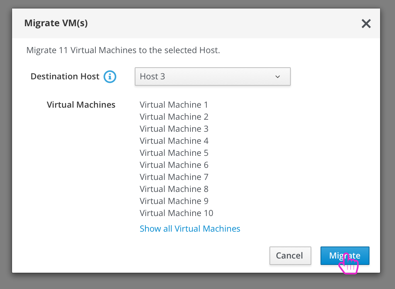Screen dimensions: 395x289
Task: Select Virtual Machine 1 in list
Action: 174,104
